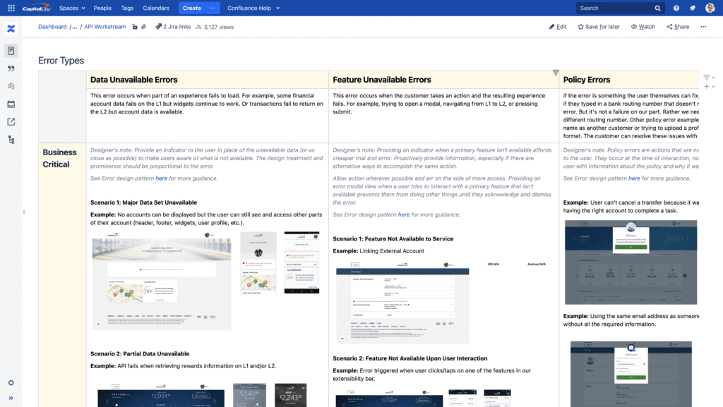The image size is (723, 407).
Task: Click the calendar icon in left sidebar
Action: (11, 104)
